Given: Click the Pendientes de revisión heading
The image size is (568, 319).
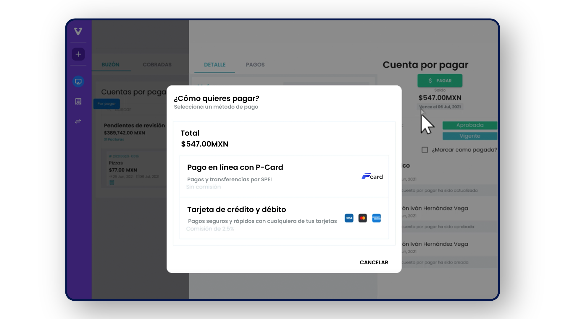Looking at the screenshot, I should coord(134,126).
